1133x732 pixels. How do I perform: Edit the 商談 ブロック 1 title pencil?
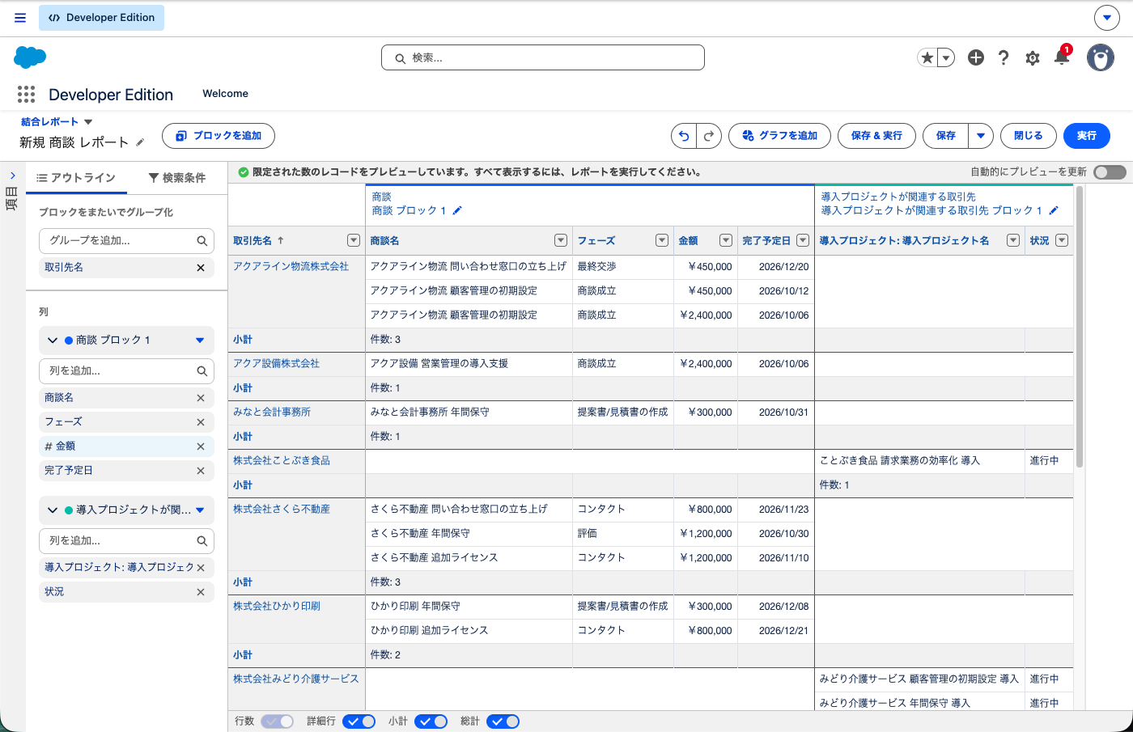point(457,210)
